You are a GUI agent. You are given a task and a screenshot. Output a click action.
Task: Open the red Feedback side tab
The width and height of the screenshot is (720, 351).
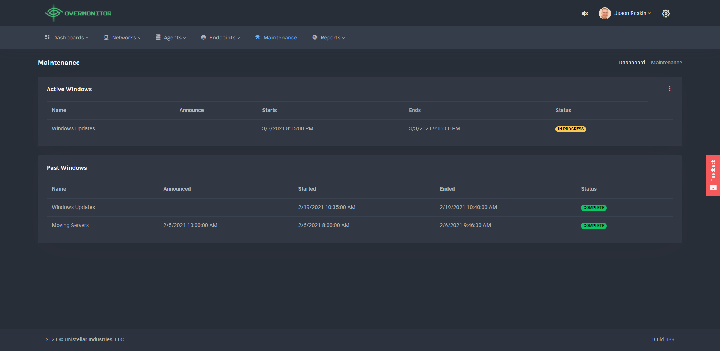(x=713, y=175)
